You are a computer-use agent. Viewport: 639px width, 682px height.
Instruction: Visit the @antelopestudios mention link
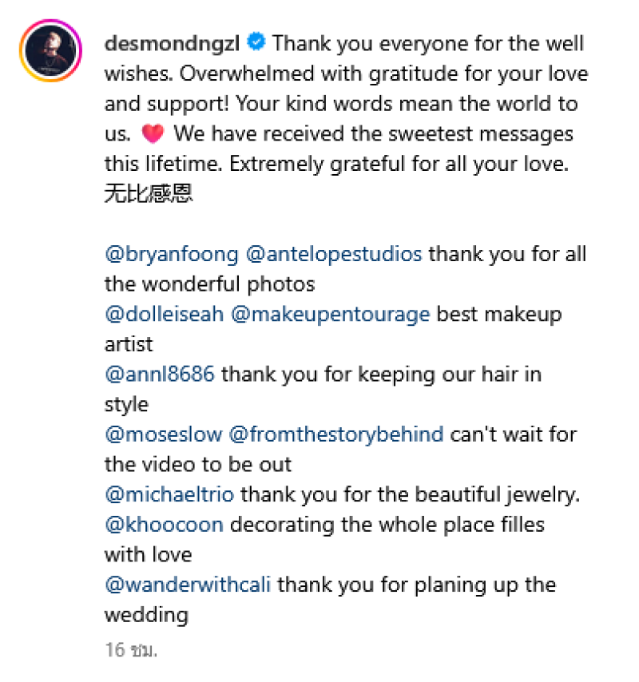(334, 255)
